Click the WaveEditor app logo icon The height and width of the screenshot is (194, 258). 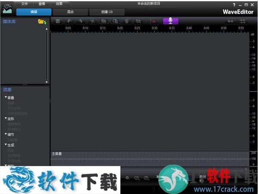point(7,9)
